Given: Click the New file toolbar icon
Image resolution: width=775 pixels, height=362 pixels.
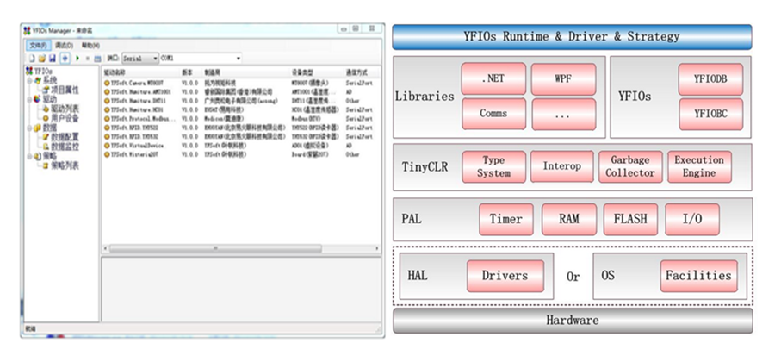Looking at the screenshot, I should pyautogui.click(x=32, y=59).
